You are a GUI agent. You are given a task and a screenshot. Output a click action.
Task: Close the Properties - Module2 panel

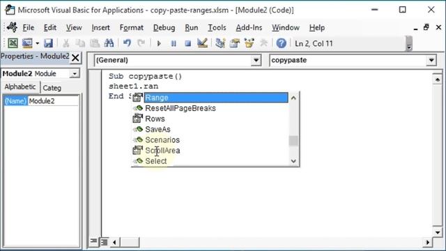pyautogui.click(x=75, y=58)
